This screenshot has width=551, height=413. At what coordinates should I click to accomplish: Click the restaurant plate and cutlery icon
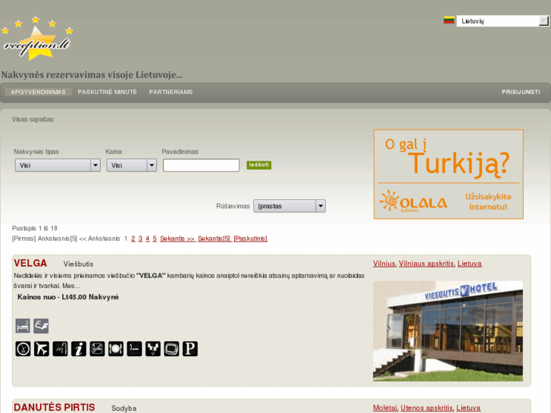click(116, 349)
